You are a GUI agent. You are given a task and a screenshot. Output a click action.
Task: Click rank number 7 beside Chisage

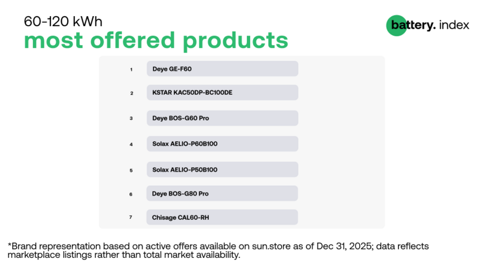point(131,217)
